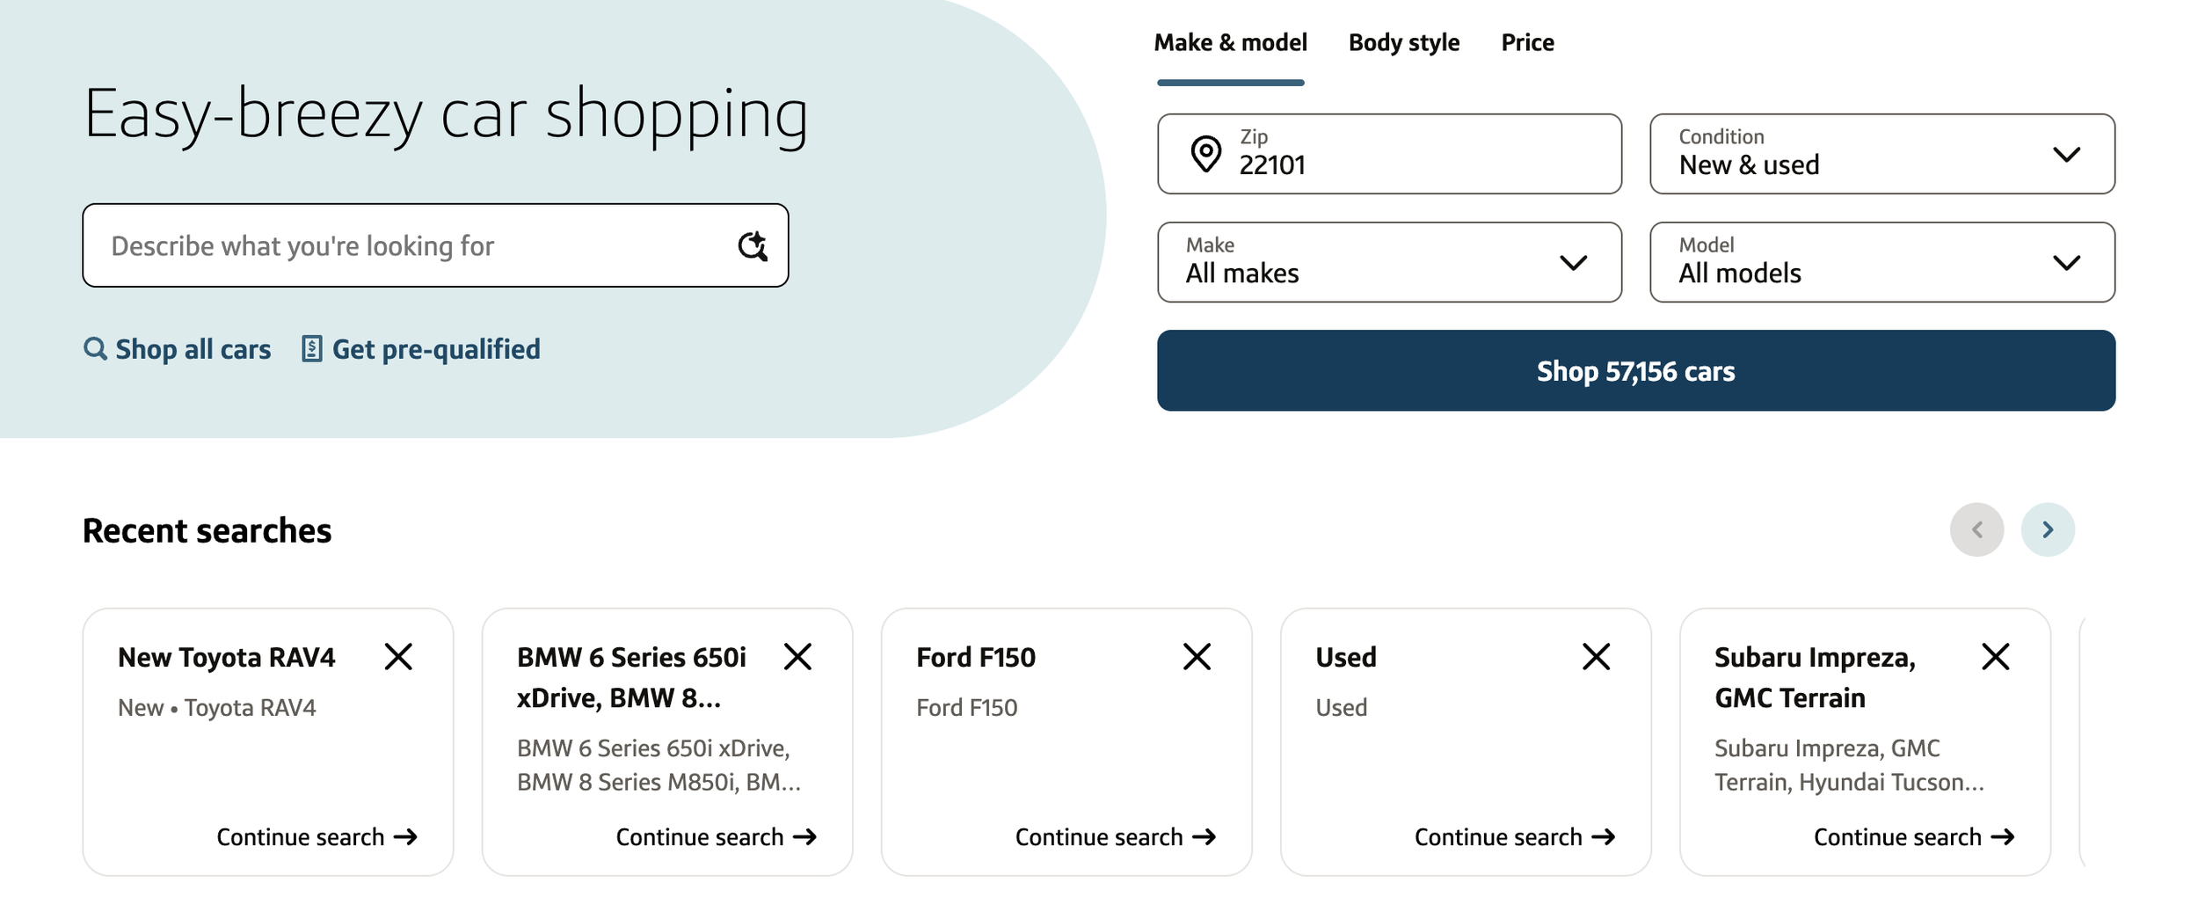2198x912 pixels.
Task: Click the AI search sparkle magnifier icon
Action: (753, 246)
